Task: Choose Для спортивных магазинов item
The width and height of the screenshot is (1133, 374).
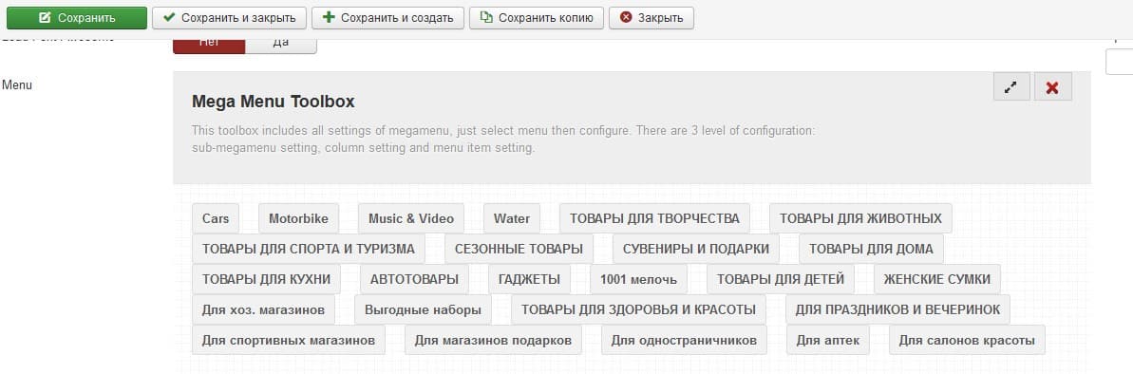Action: pos(289,340)
